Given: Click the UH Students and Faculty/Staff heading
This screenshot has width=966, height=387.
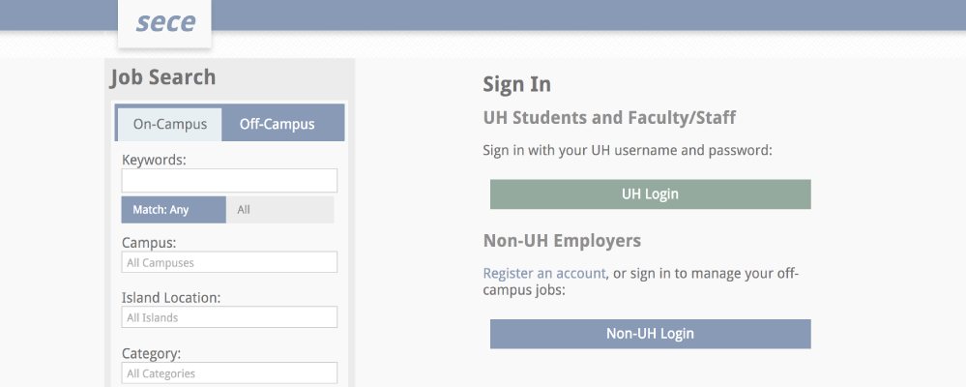Looking at the screenshot, I should (x=609, y=117).
